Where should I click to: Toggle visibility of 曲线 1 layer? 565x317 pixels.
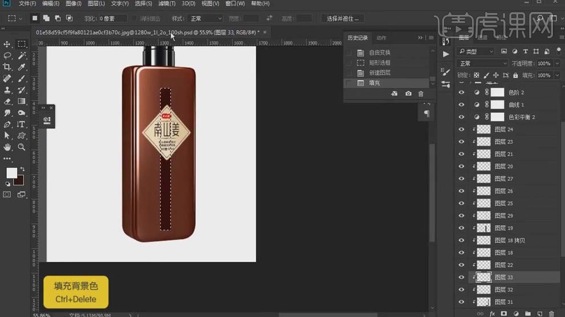click(x=462, y=105)
